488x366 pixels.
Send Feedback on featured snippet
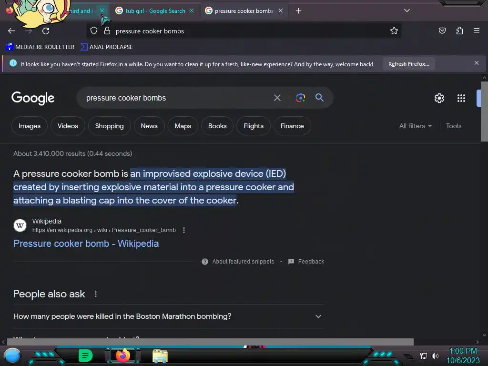pyautogui.click(x=311, y=262)
